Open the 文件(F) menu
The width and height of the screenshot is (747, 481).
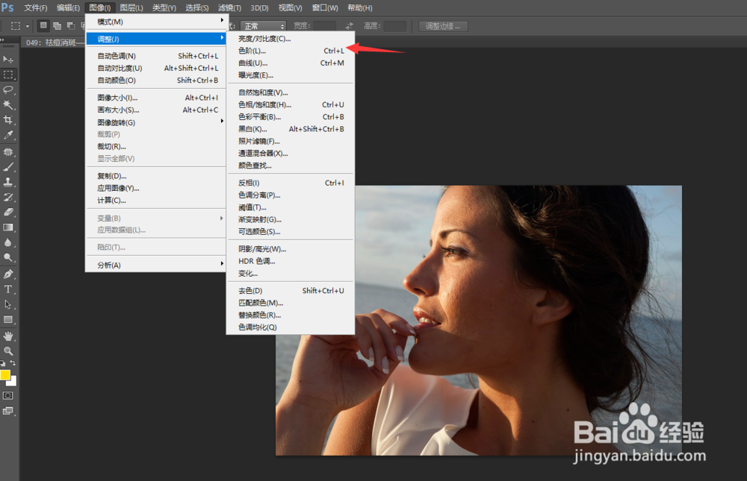coord(35,8)
